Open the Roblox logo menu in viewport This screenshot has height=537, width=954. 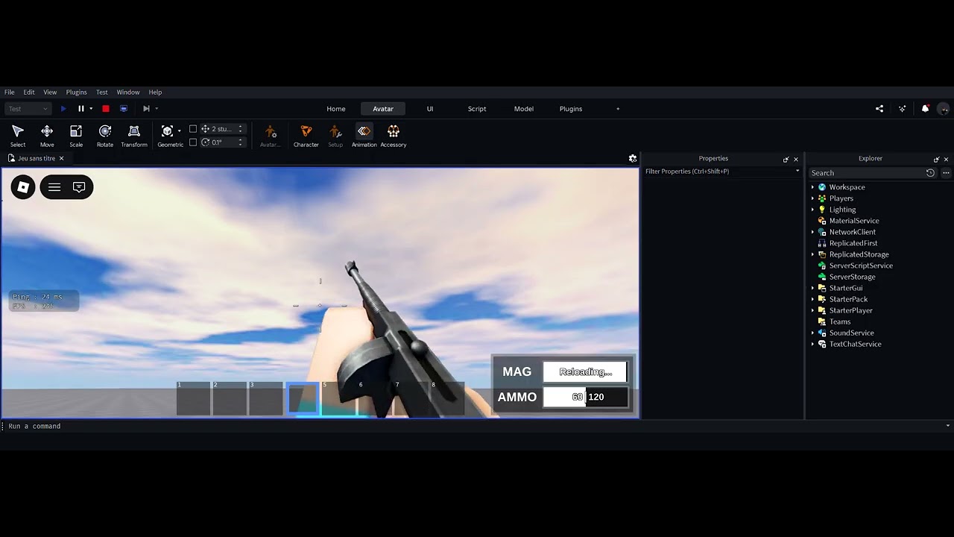tap(23, 187)
